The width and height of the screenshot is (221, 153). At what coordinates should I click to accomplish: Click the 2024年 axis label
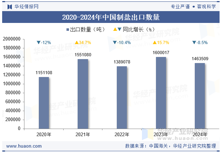pyautogui.click(x=200, y=135)
